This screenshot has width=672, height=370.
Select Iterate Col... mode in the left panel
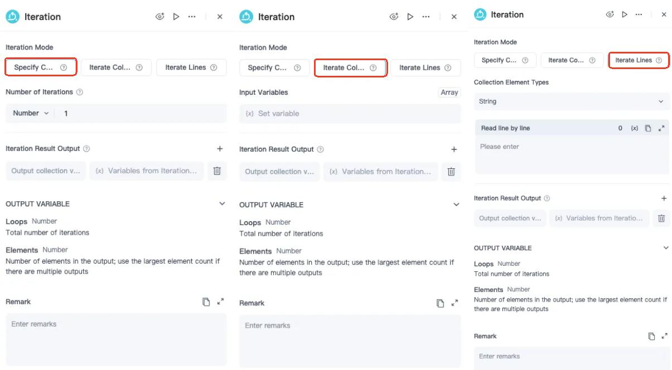click(x=116, y=67)
